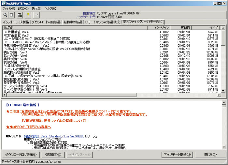Viewport: 228px width, 165px height.
Task: Open 擁壁の設計 Ver.9 Standard/Lite link
Action: click(x=46, y=136)
